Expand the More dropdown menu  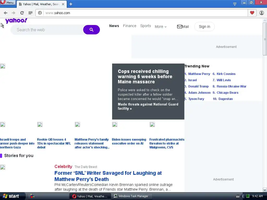point(161,27)
